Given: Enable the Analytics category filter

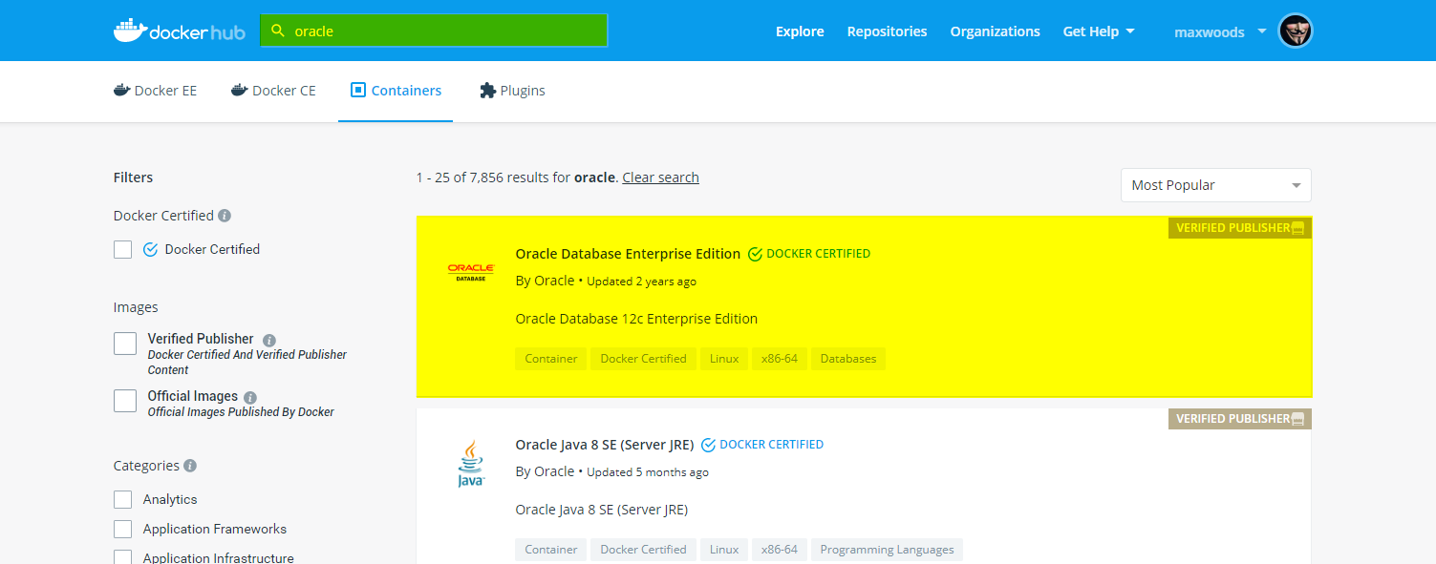Looking at the screenshot, I should pyautogui.click(x=122, y=498).
